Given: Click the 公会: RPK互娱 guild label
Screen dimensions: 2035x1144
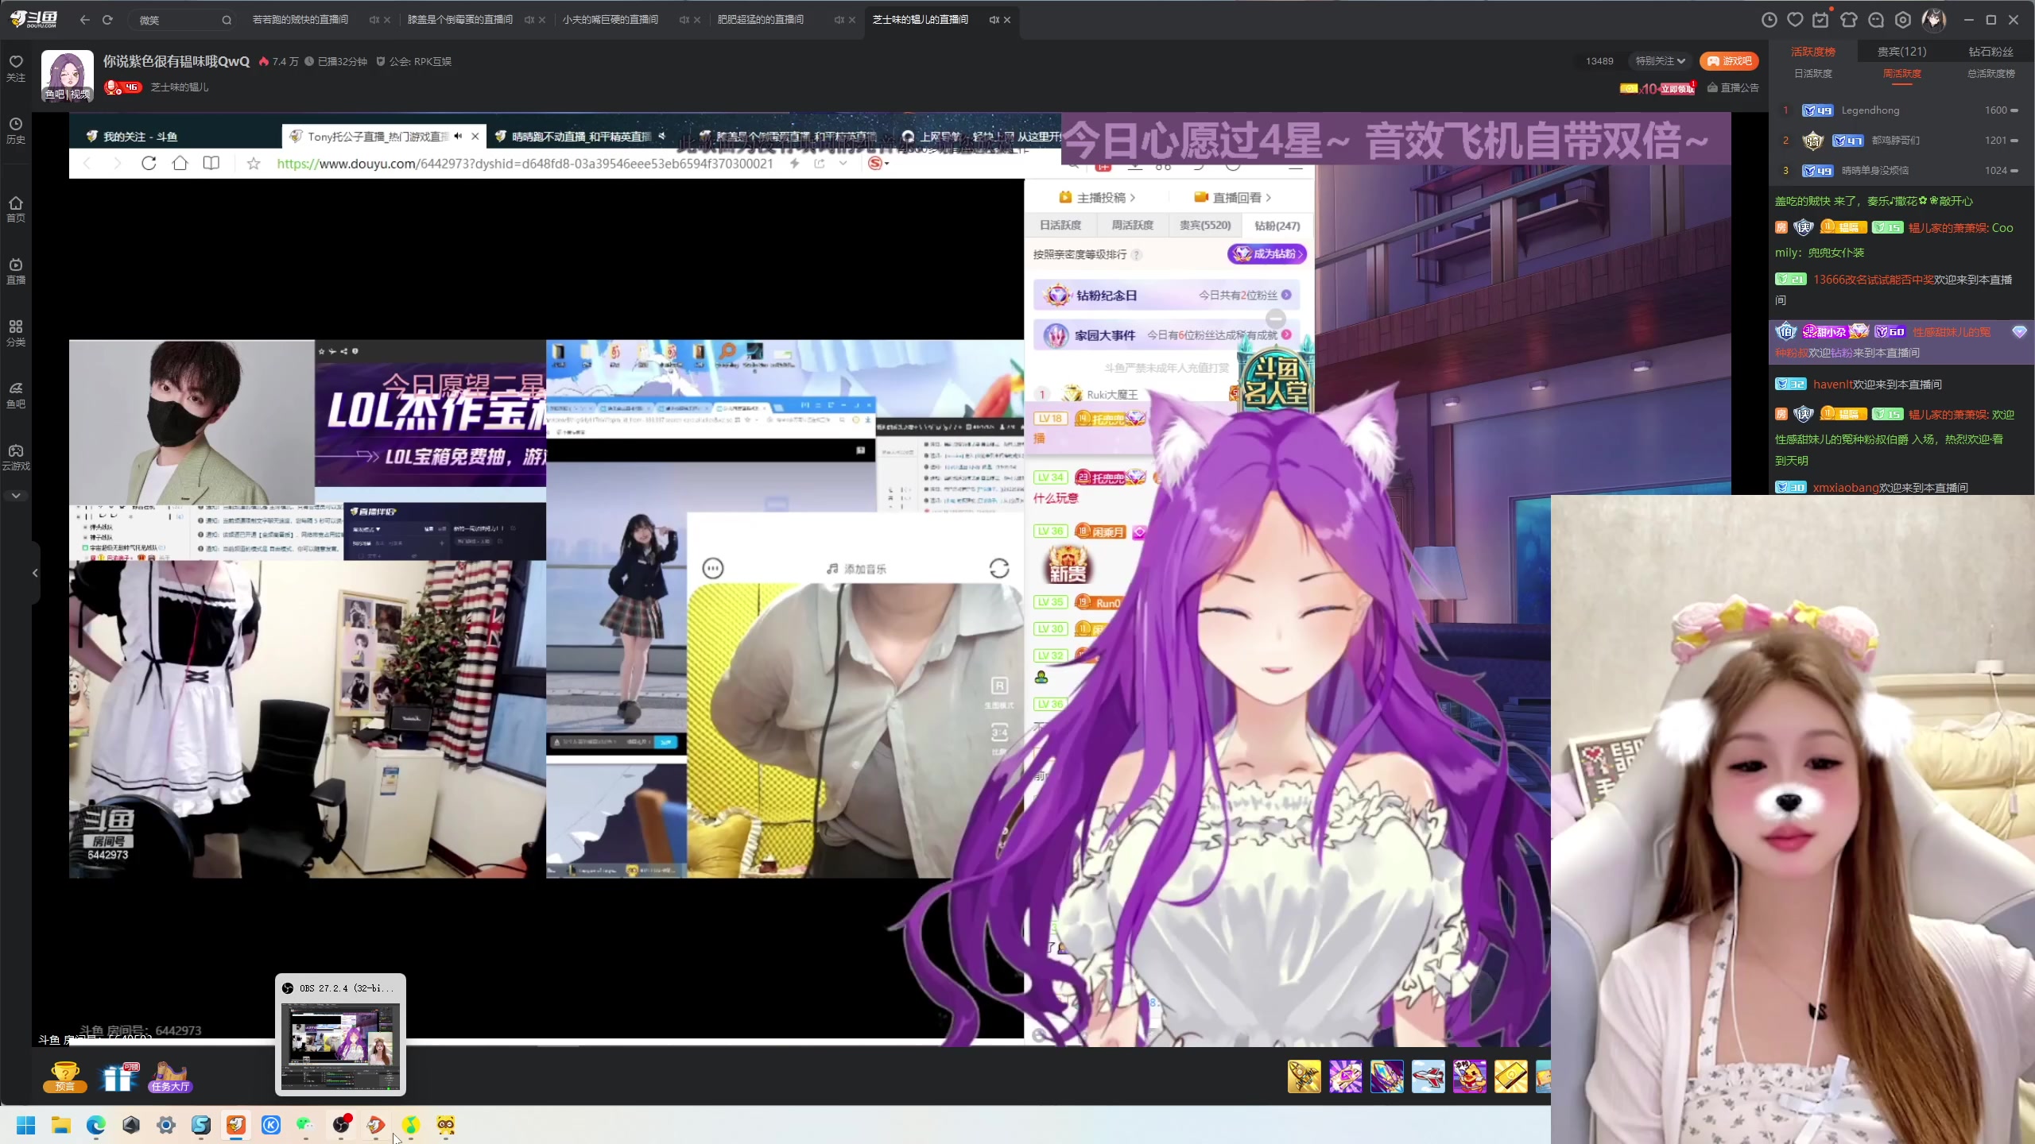Looking at the screenshot, I should pyautogui.click(x=413, y=61).
